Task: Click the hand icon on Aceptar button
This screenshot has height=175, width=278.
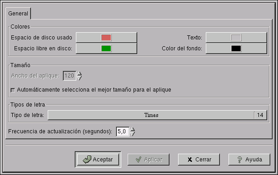Action: (x=87, y=160)
